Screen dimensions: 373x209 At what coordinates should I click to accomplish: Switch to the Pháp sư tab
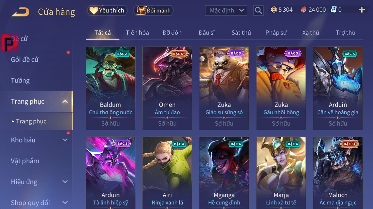[276, 33]
